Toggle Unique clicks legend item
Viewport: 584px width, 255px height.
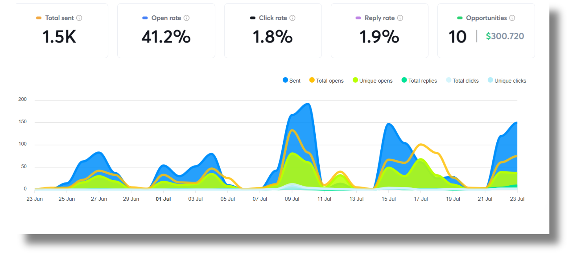coord(507,81)
